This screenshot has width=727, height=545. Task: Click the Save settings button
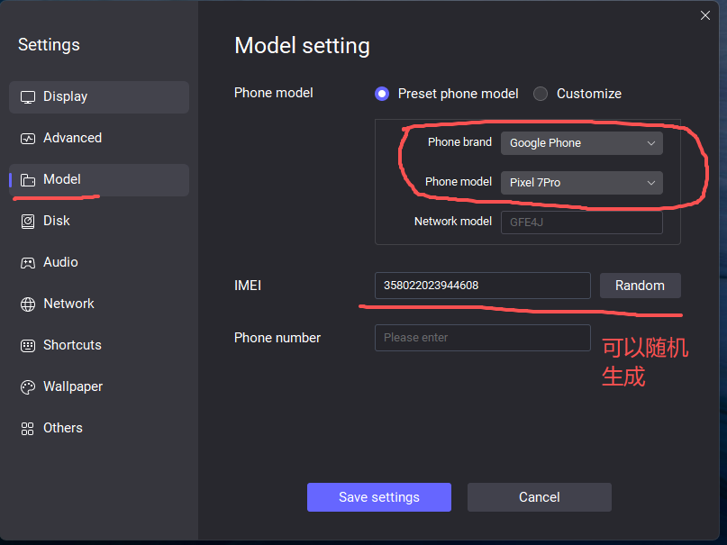click(x=378, y=497)
